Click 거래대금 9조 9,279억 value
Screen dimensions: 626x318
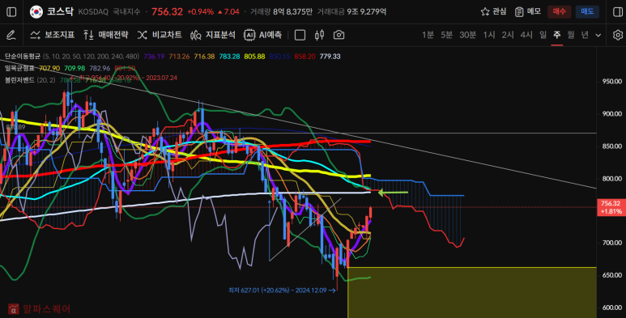point(367,12)
